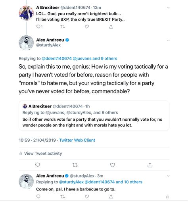Open the Twitter Web Client link

click(x=77, y=140)
